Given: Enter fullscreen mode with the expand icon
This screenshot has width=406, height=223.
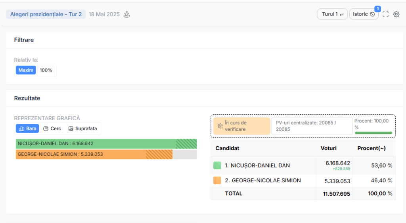Looking at the screenshot, I should coord(385,14).
